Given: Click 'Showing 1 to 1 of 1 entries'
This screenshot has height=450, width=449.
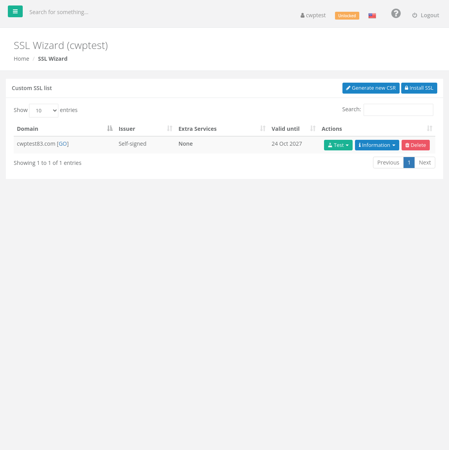Looking at the screenshot, I should pyautogui.click(x=48, y=163).
